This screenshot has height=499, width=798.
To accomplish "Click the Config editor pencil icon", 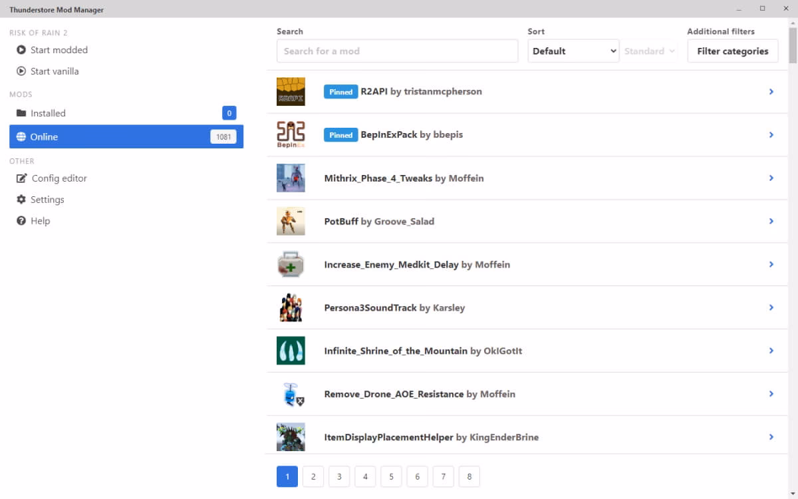I will click(22, 178).
